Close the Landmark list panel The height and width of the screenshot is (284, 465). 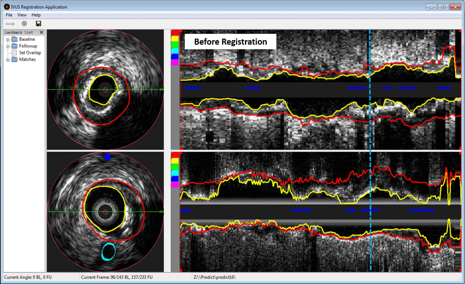pyautogui.click(x=41, y=32)
